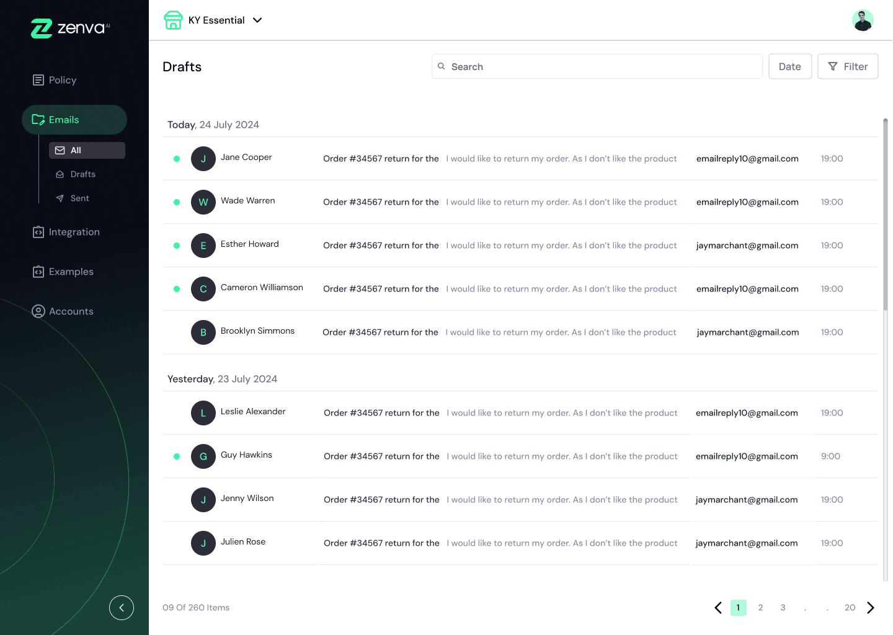Click the Zenva logo
893x635 pixels.
point(70,29)
